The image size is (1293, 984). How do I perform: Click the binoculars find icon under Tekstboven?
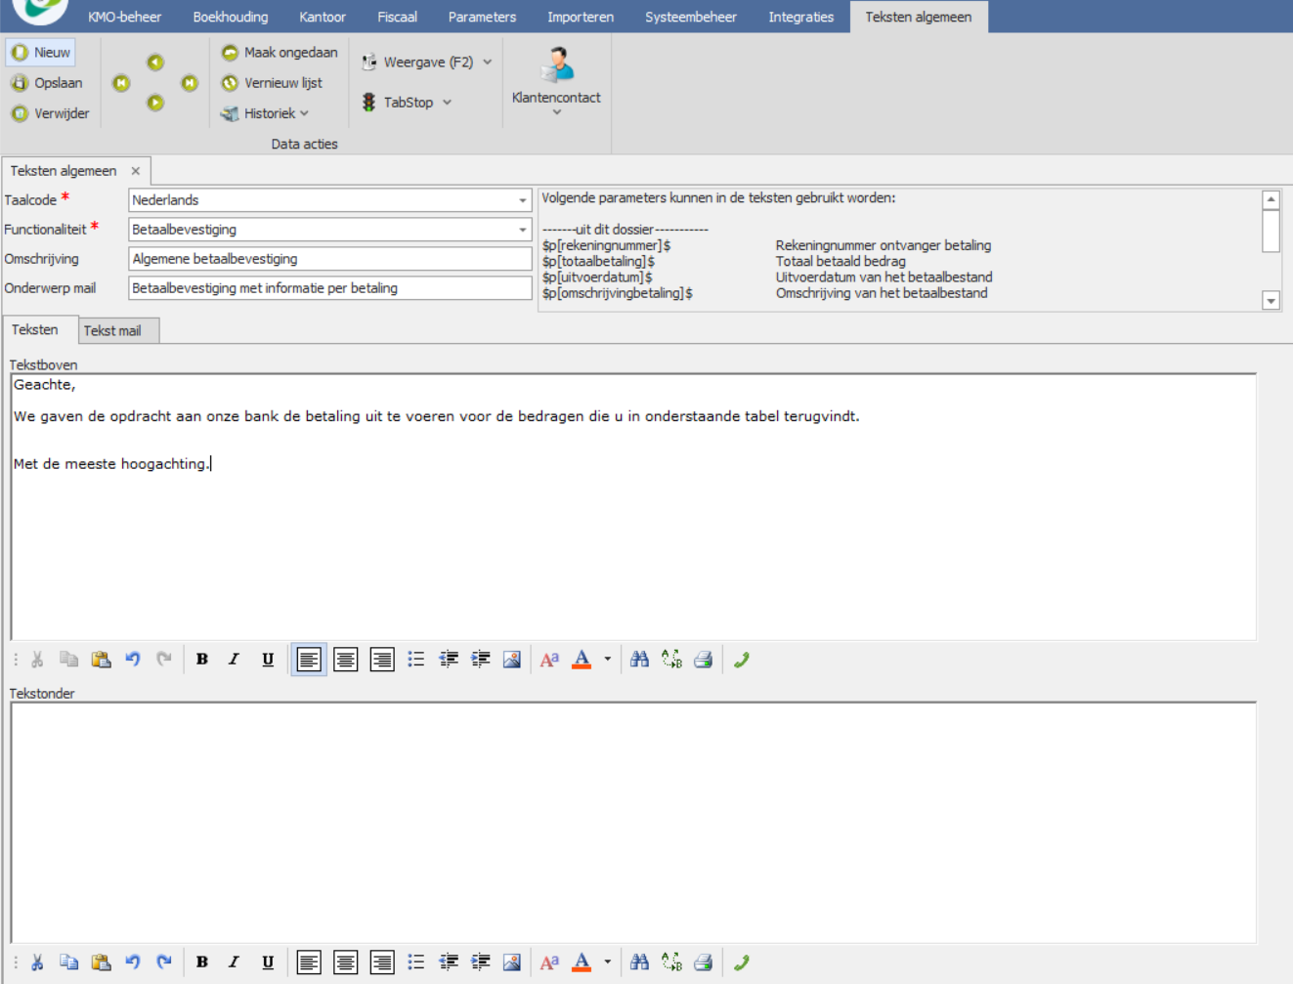pos(639,660)
